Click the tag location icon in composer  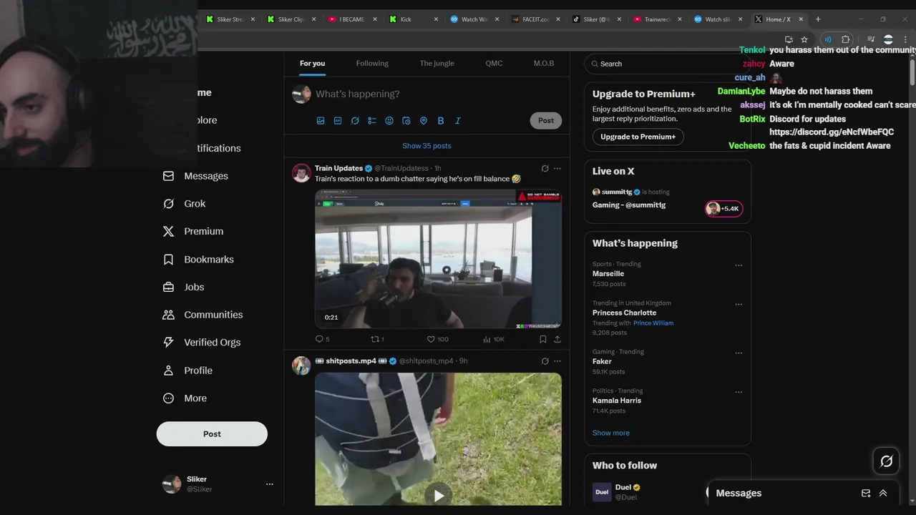424,121
